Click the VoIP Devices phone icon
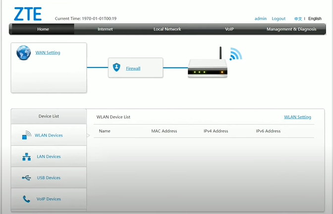 click(x=27, y=199)
